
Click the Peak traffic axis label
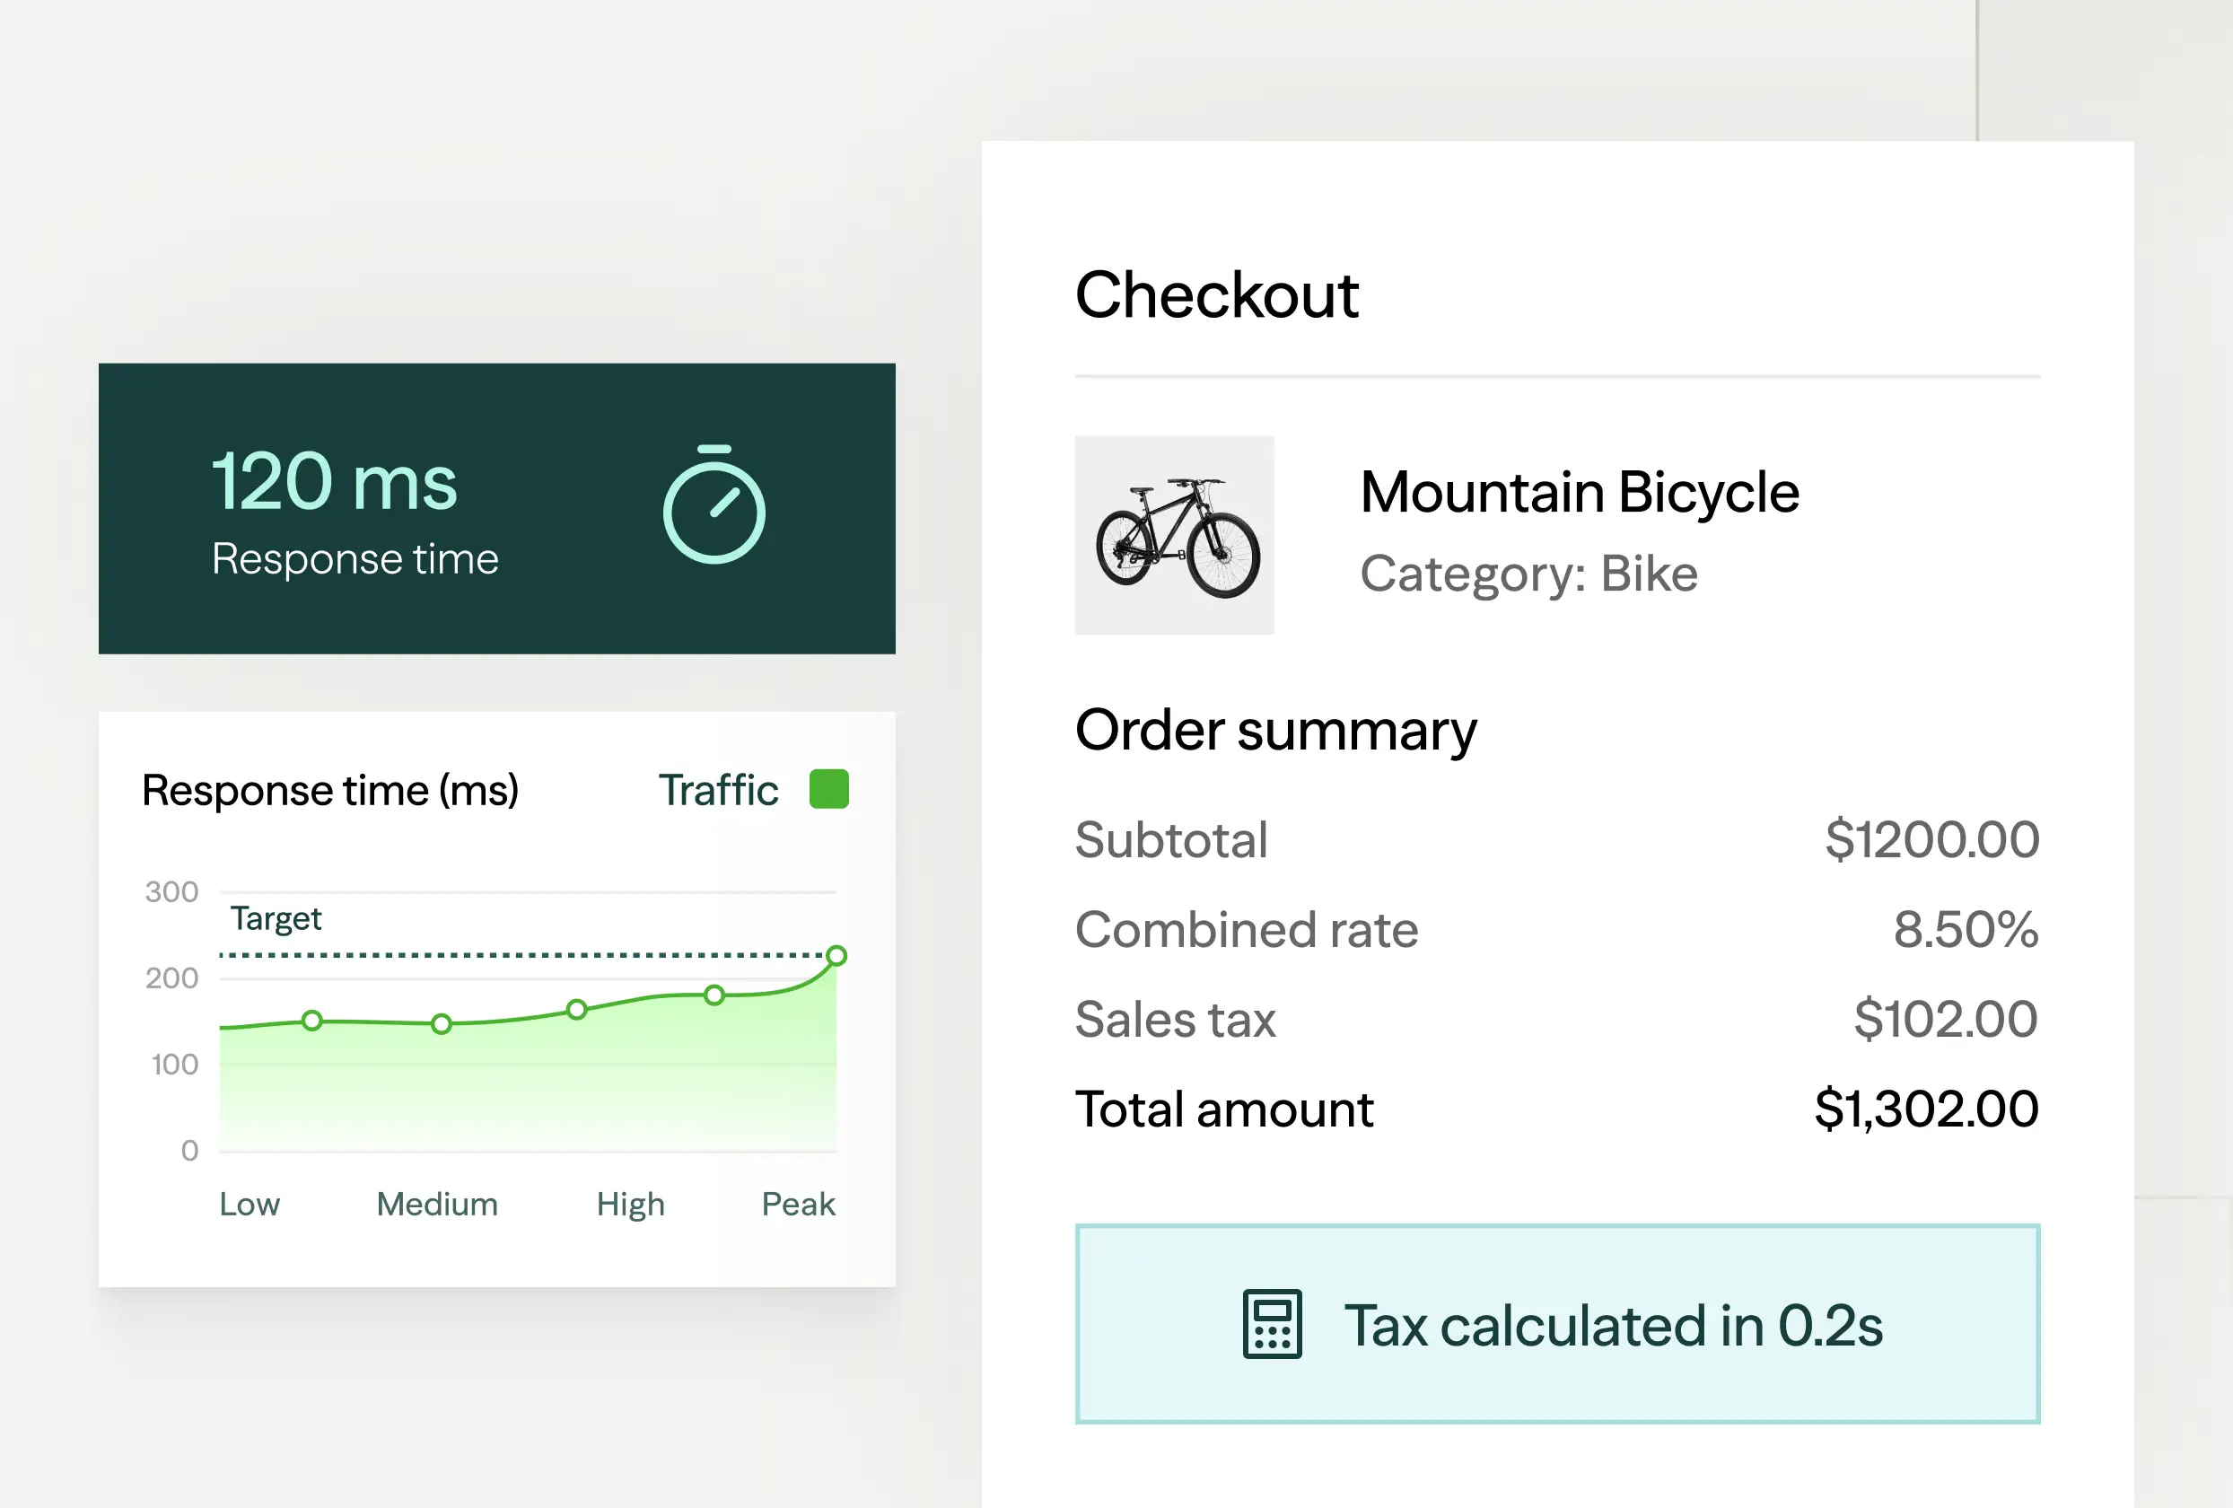point(799,1205)
